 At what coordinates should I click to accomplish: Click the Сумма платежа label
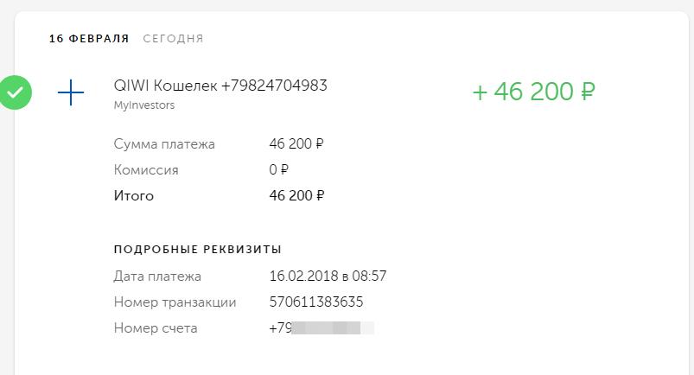[164, 144]
